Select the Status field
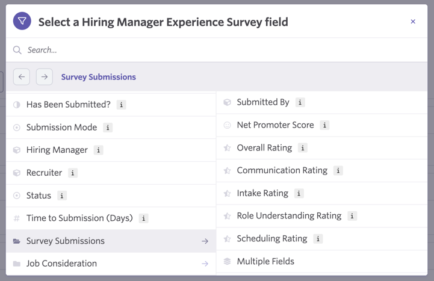Image resolution: width=434 pixels, height=281 pixels. (111, 196)
